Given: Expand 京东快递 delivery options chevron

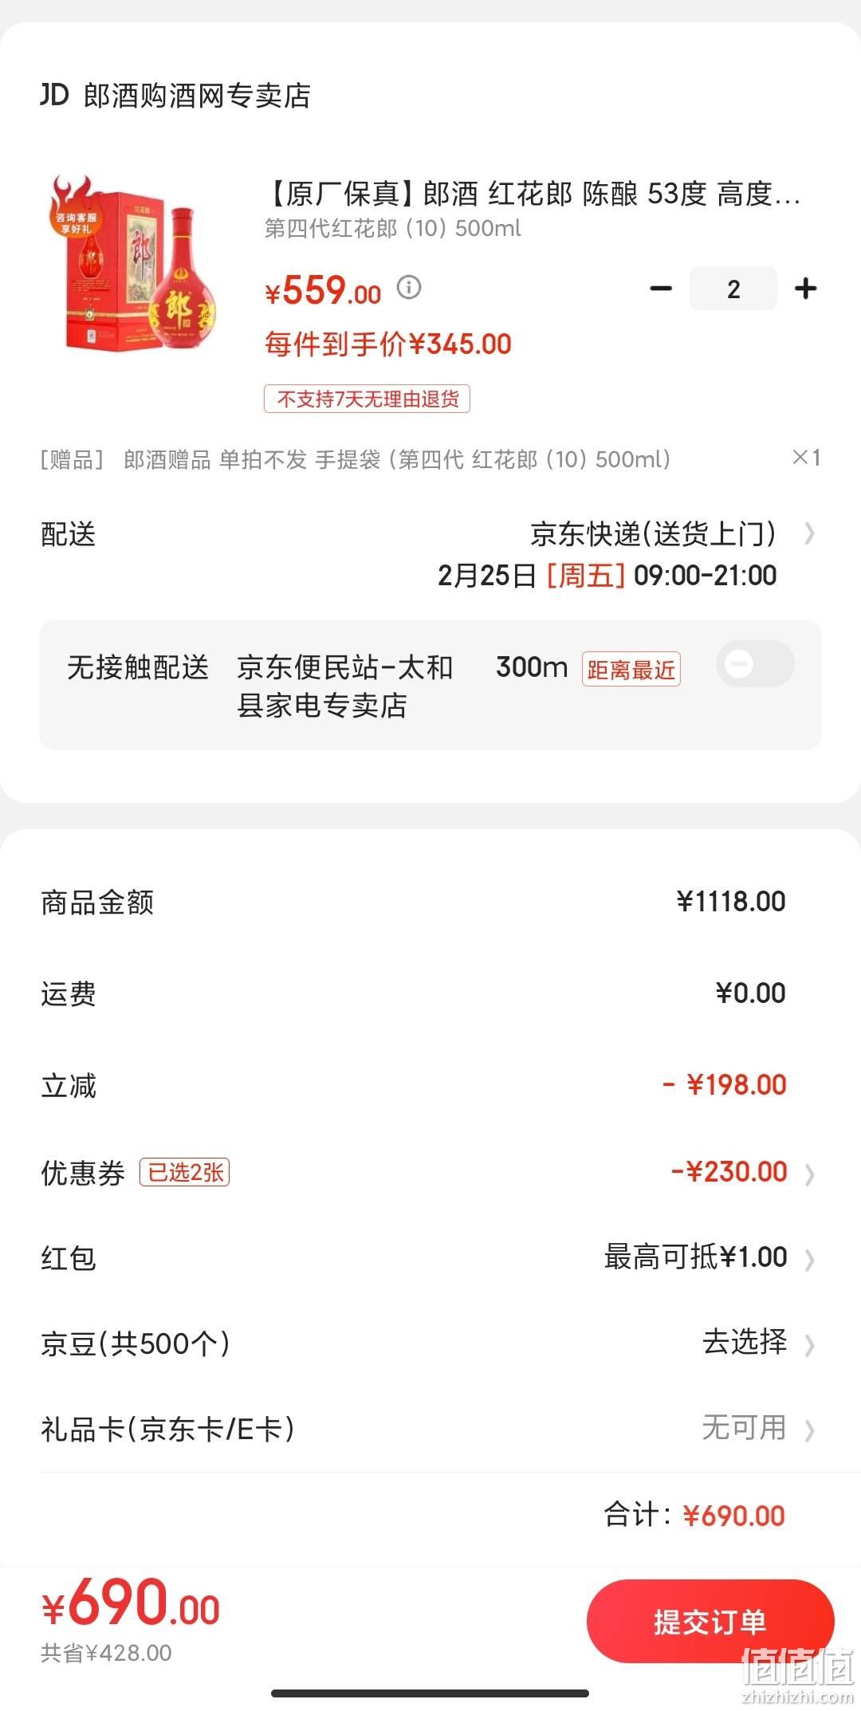Looking at the screenshot, I should [809, 533].
